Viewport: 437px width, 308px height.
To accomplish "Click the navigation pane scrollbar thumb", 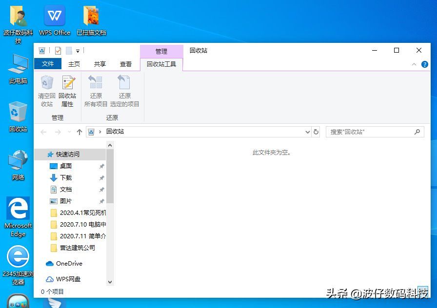I will coord(110,176).
